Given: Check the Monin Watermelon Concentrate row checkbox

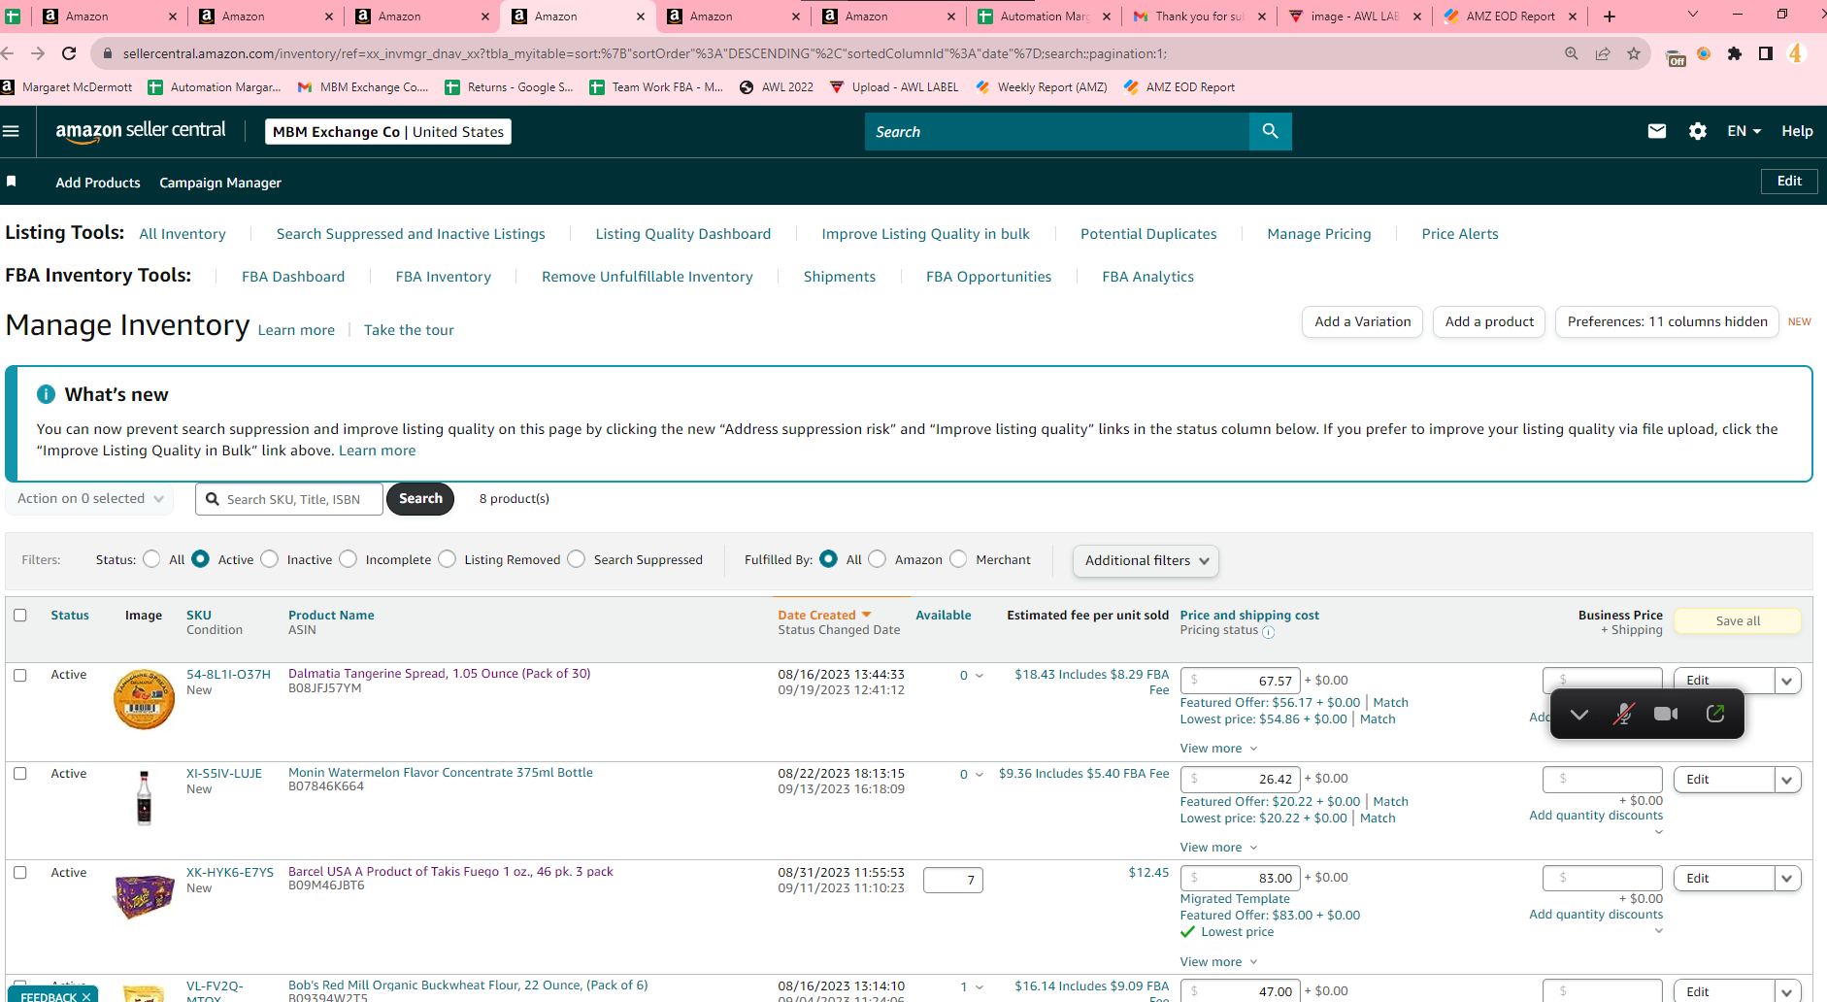Looking at the screenshot, I should [20, 774].
